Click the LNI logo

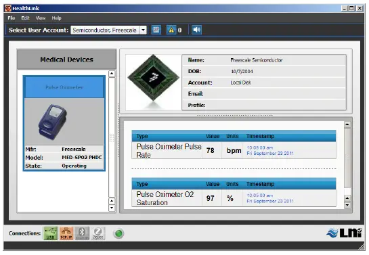click(x=344, y=233)
